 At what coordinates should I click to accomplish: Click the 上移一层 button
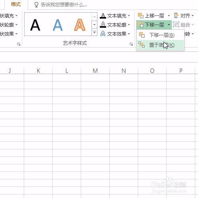pyautogui.click(x=151, y=16)
